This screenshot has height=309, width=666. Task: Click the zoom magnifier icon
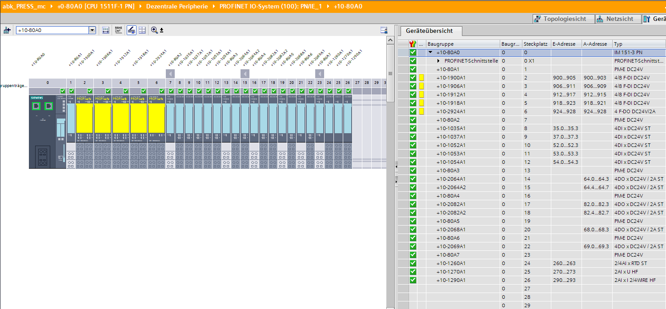154,30
